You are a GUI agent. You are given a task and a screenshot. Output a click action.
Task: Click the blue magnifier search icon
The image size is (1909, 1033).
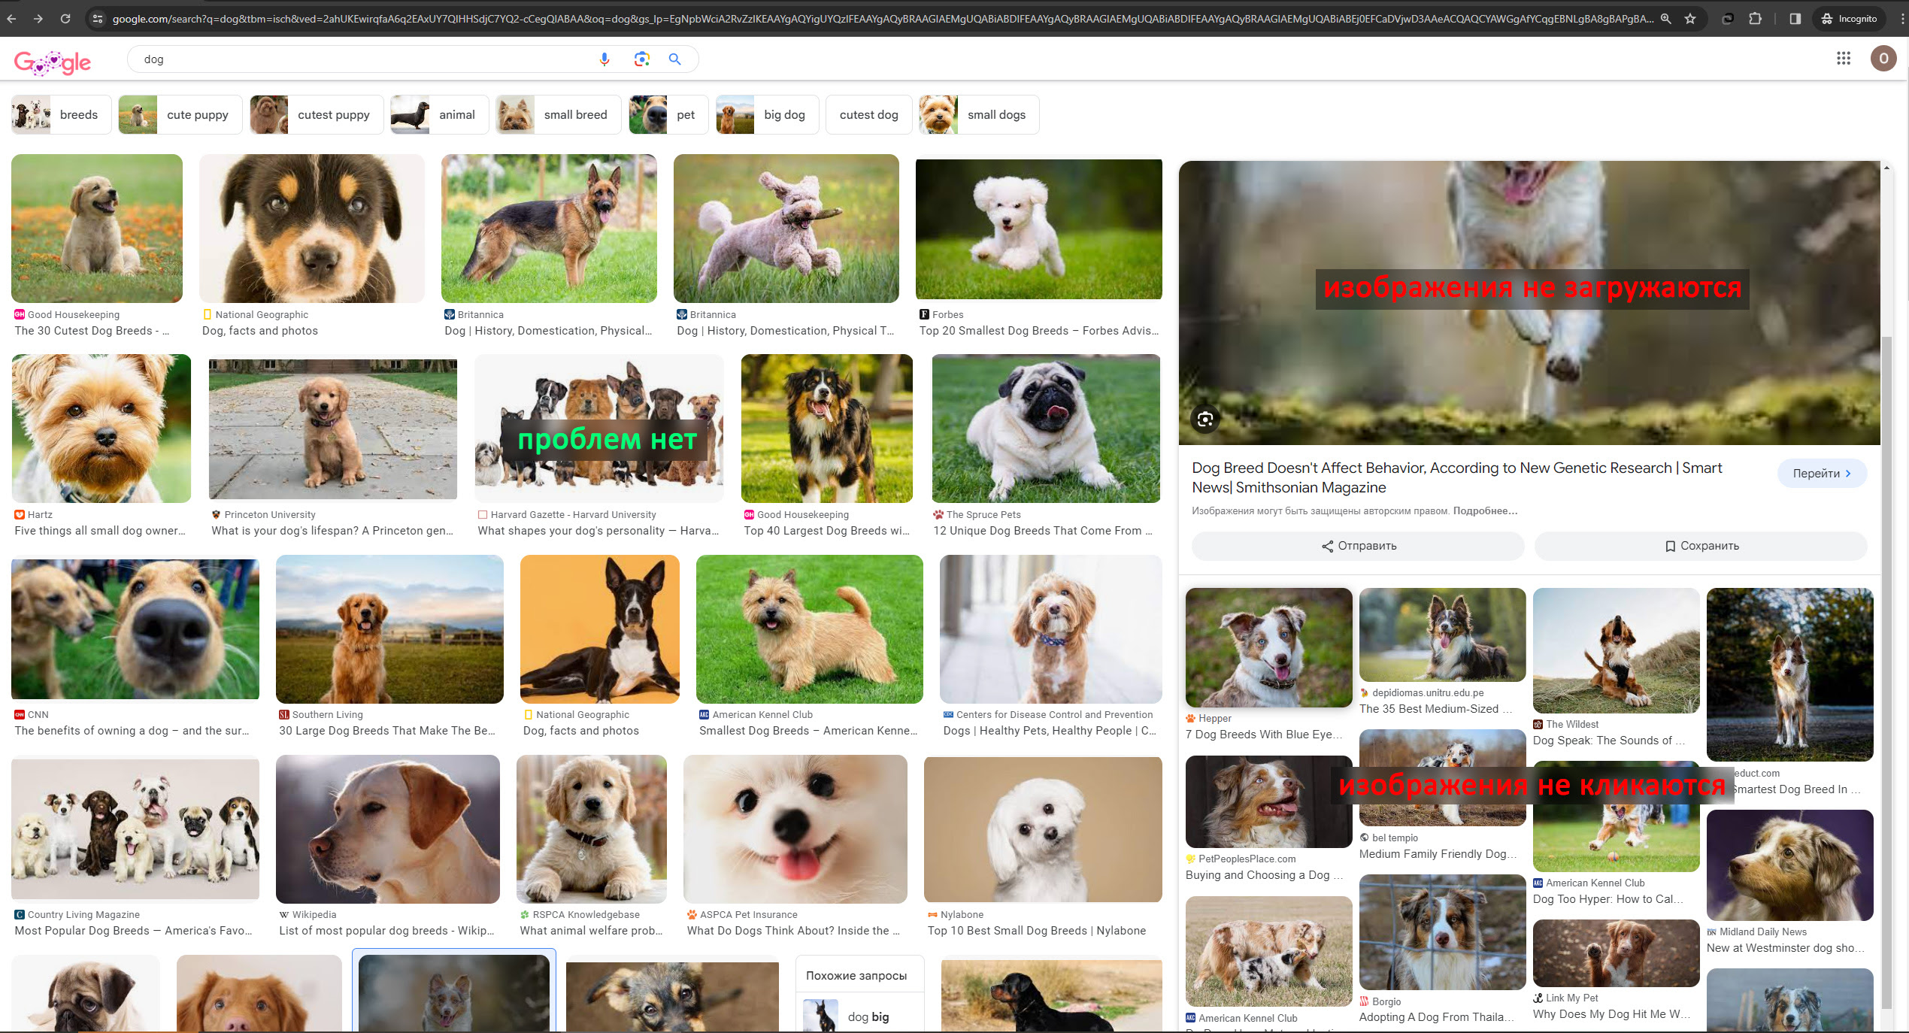tap(674, 59)
